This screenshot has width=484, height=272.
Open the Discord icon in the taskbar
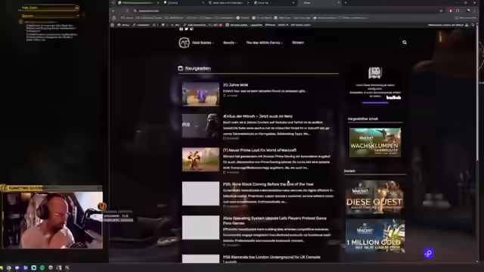point(17,267)
